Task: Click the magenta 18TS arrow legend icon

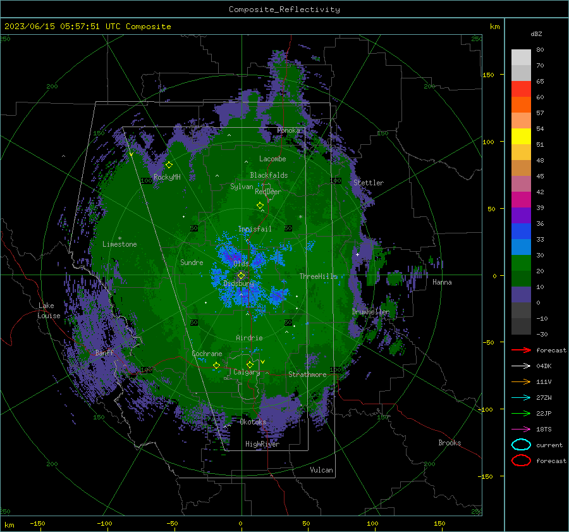Action: [x=521, y=430]
